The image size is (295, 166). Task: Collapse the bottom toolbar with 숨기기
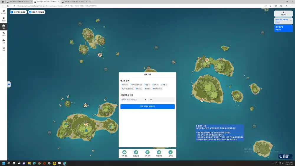(171, 152)
